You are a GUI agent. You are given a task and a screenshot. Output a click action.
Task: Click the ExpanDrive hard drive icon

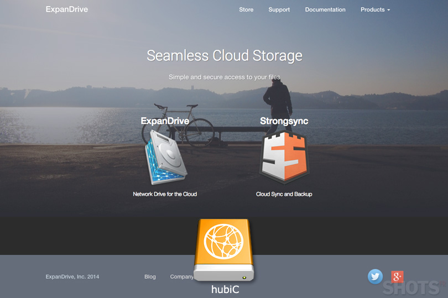166,158
